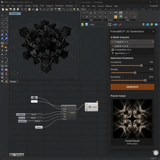
Task: Expand the Viewport title dropdown arrow
Action: [20, 13]
